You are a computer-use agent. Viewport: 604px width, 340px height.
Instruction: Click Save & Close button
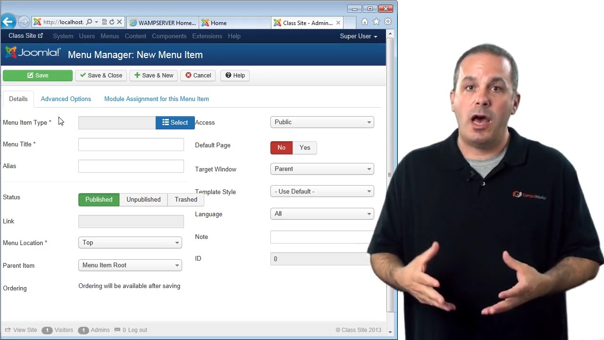[101, 75]
